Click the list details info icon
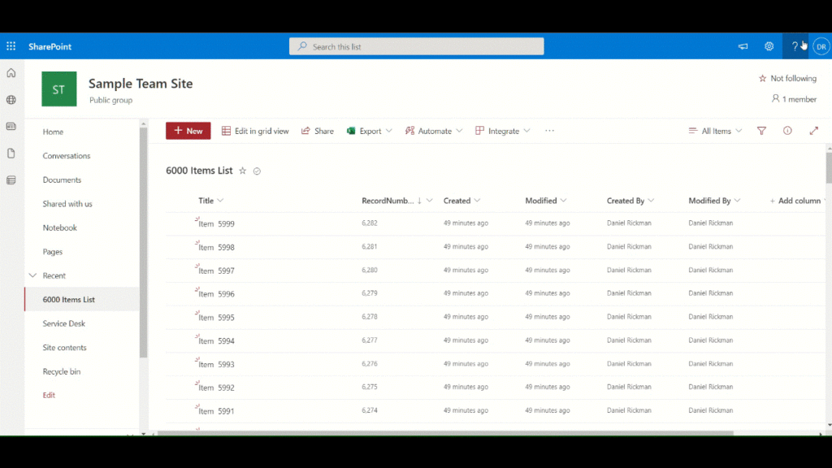The image size is (832, 468). (x=786, y=130)
